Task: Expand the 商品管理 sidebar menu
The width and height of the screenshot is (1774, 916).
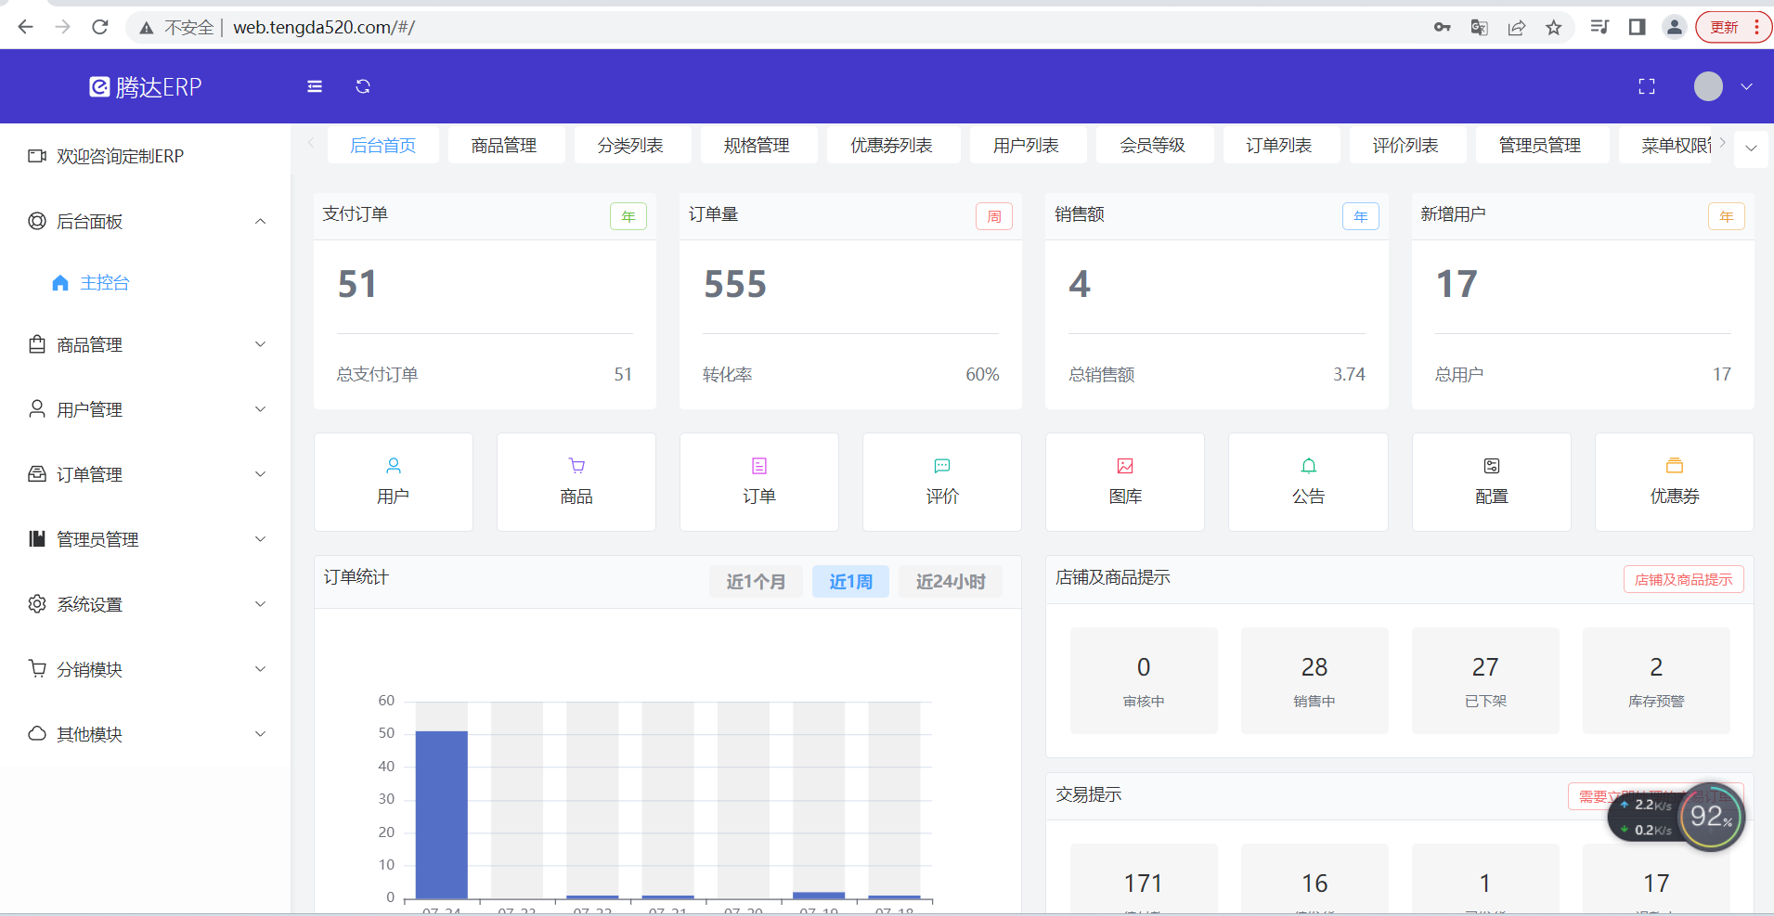Action: pyautogui.click(x=147, y=345)
